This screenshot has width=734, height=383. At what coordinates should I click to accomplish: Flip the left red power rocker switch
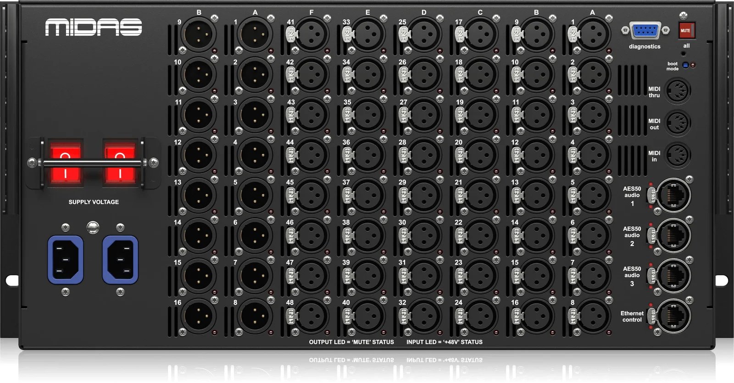65,163
